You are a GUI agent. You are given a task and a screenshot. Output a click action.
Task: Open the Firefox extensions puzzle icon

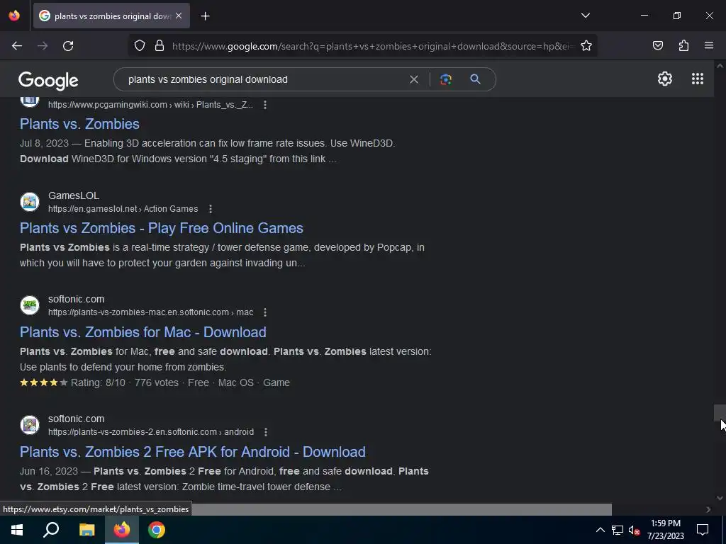(x=683, y=45)
